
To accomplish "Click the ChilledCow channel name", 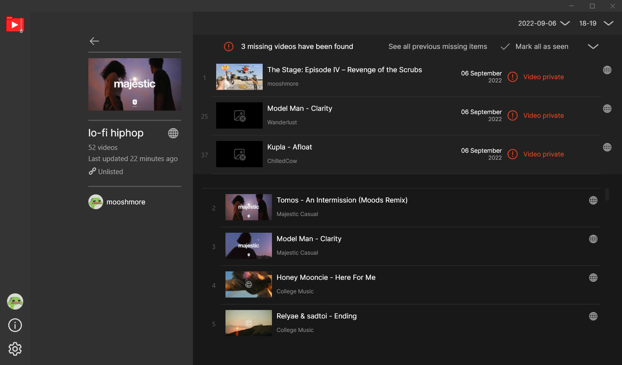I will (x=282, y=161).
